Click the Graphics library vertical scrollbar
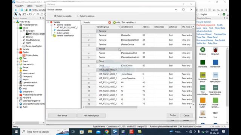Screen dimensions: 241x135 (x=227, y=78)
